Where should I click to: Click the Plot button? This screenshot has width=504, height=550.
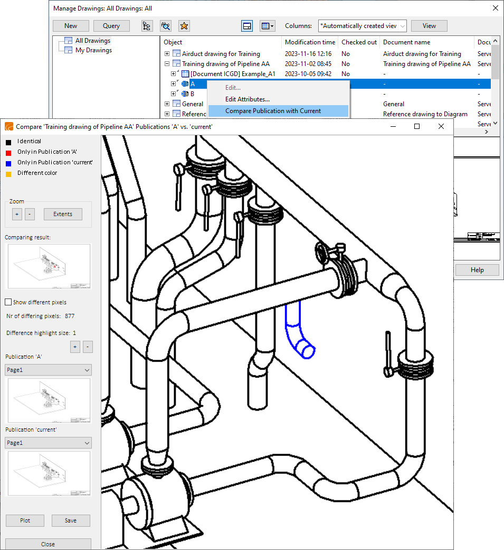pos(25,520)
